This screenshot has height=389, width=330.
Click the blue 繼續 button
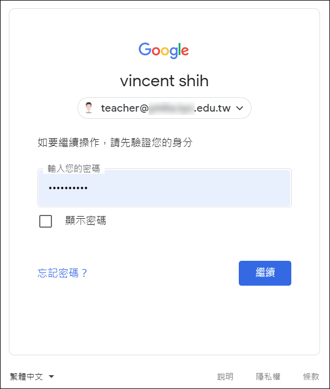pos(265,273)
